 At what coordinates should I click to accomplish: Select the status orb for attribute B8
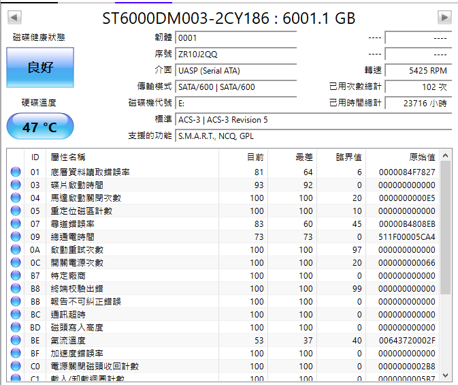16,288
